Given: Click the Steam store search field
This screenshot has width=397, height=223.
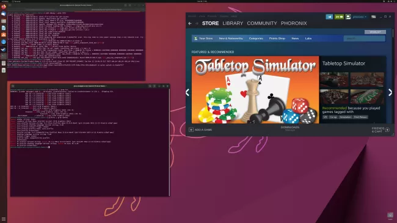Looking at the screenshot, I should click(x=365, y=38).
